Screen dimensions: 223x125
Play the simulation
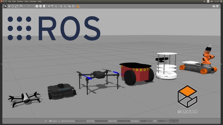point(46,121)
